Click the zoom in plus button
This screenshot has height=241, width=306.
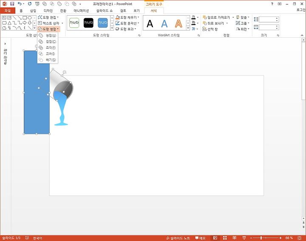pos(280,238)
